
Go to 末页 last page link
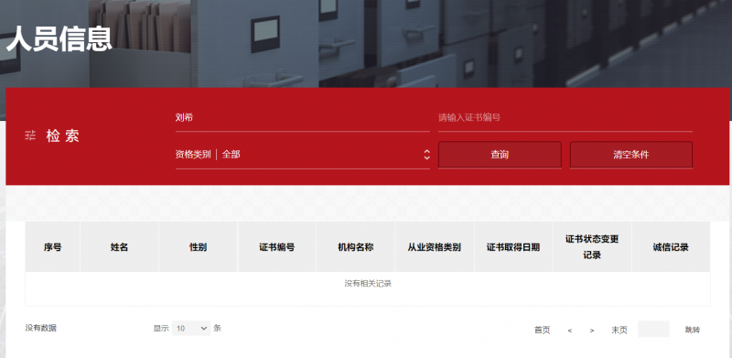[619, 330]
